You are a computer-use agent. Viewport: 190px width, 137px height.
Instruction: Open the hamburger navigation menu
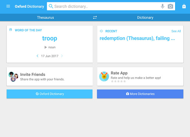pos(8,6)
